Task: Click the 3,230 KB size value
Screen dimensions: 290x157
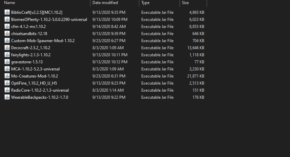Action: (x=196, y=69)
